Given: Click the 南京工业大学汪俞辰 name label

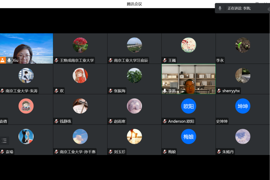Looking at the screenshot, I should point(131,61).
